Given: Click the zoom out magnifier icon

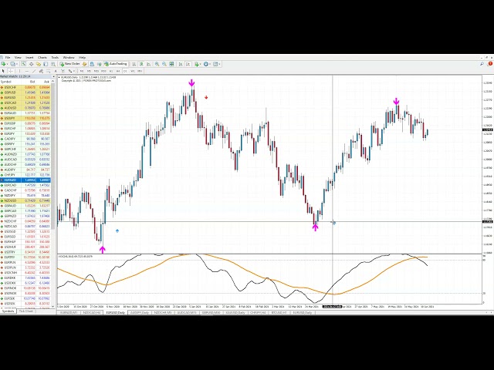Looking at the screenshot, I should tap(165, 64).
